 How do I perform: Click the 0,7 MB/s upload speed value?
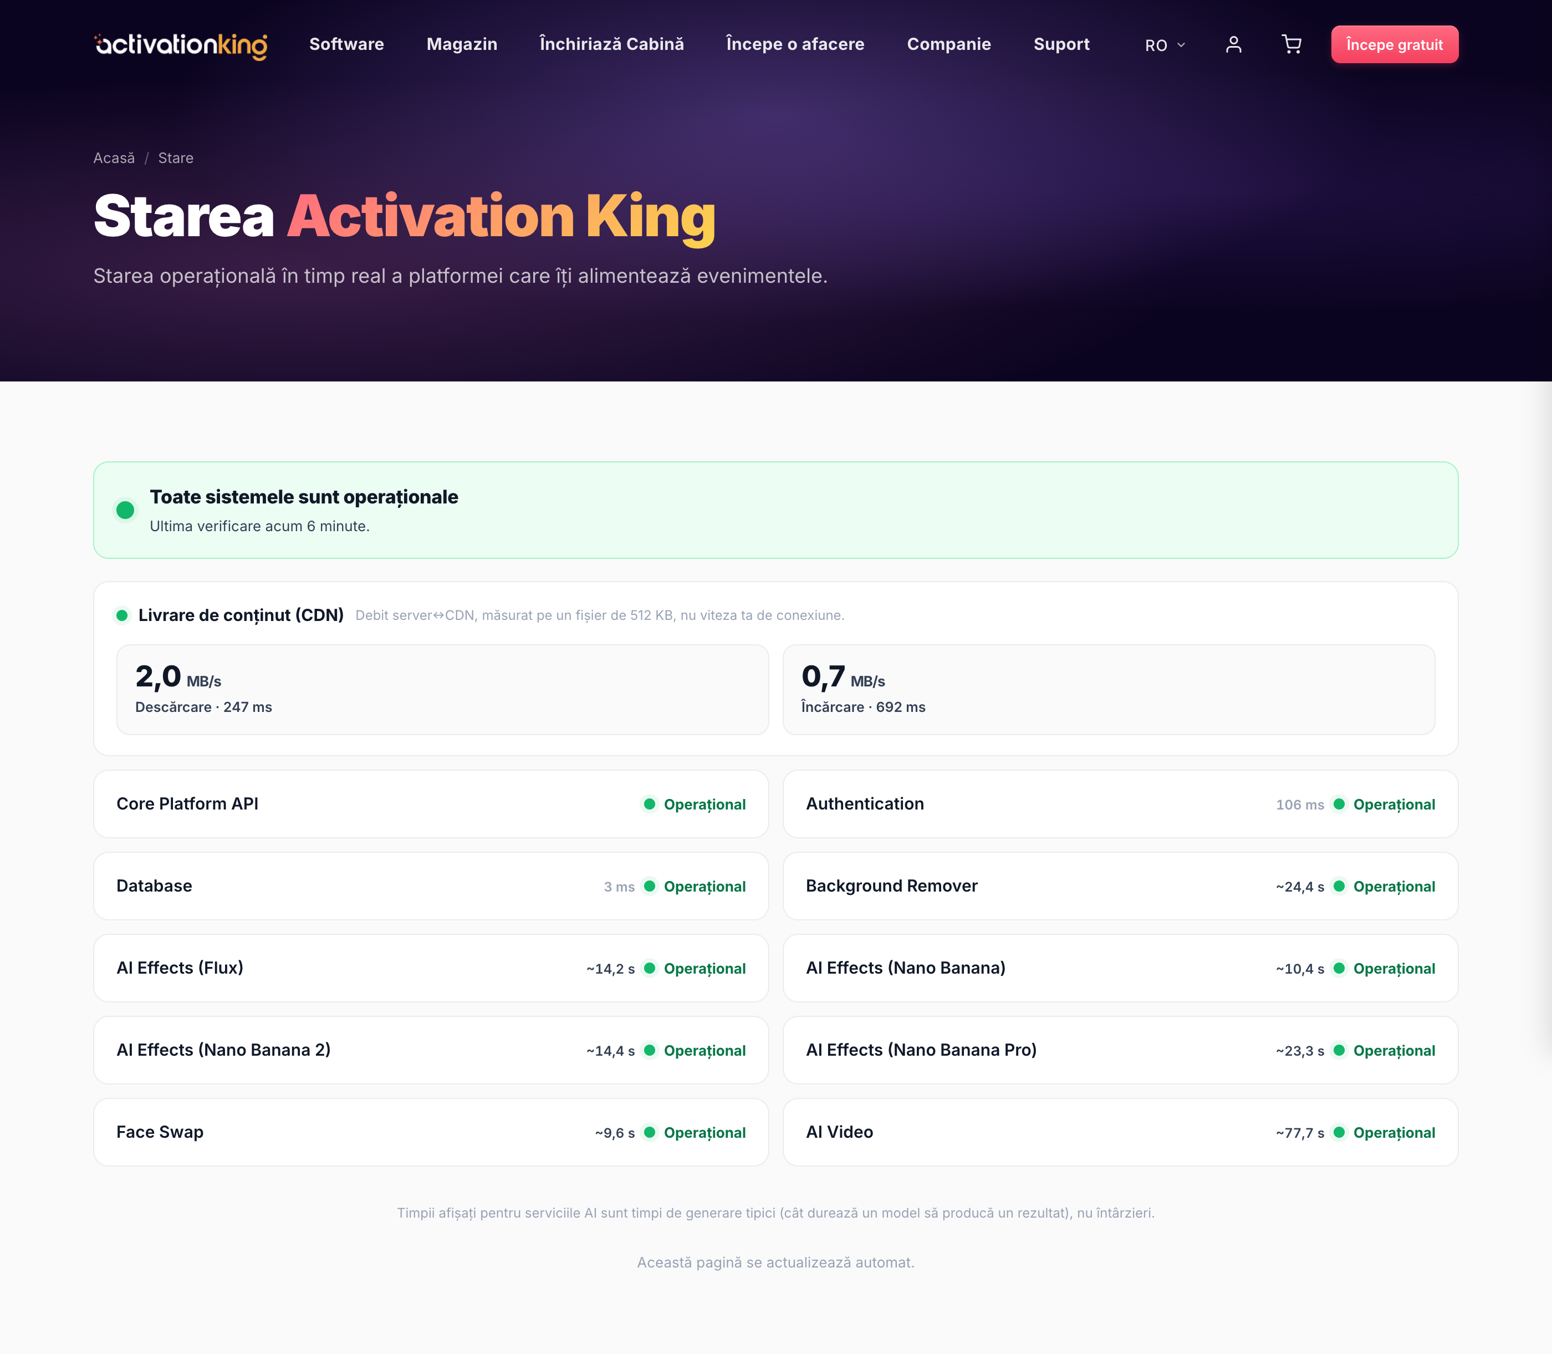click(x=844, y=677)
